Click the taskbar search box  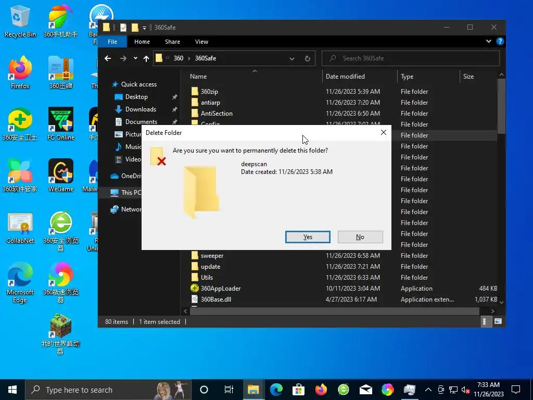tap(108, 390)
